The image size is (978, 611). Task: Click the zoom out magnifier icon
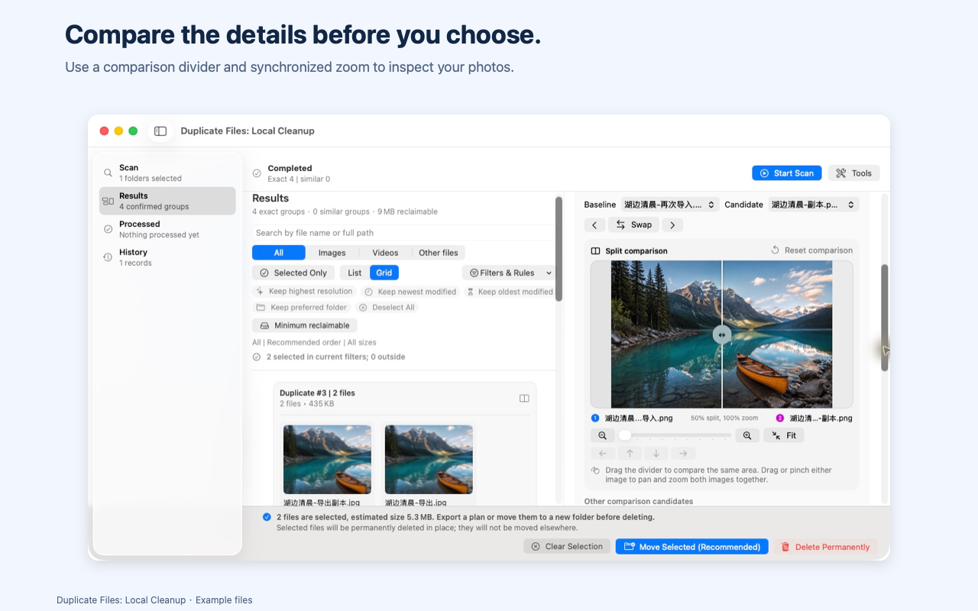[x=602, y=435]
